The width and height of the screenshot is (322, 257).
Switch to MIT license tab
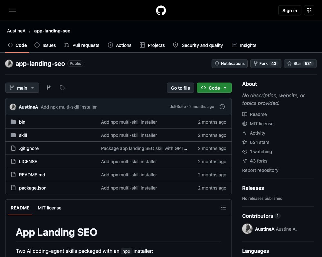coord(50,208)
